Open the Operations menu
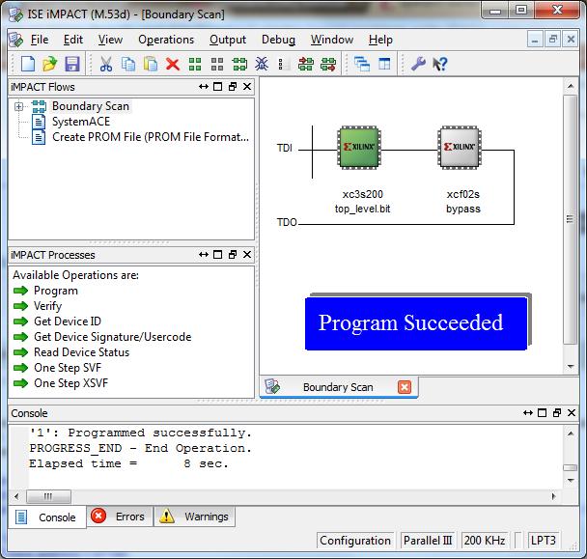The width and height of the screenshot is (587, 559). [x=166, y=40]
